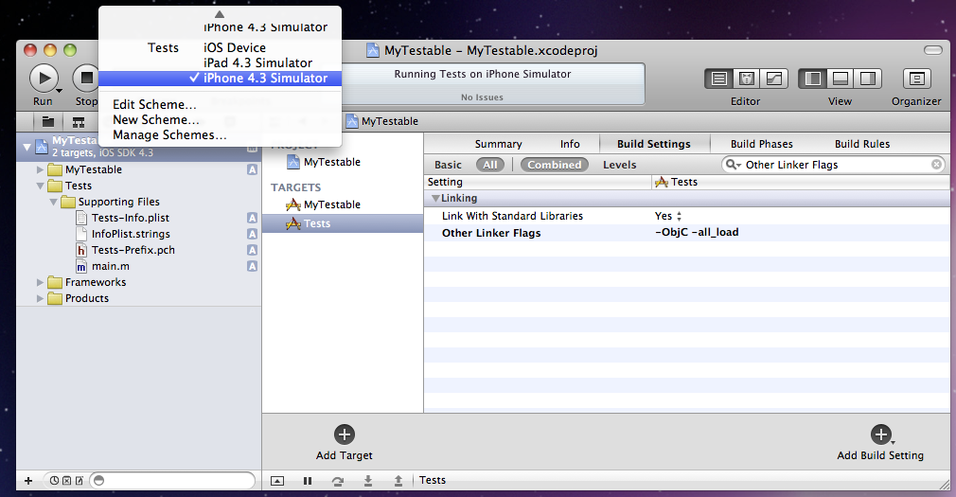Viewport: 956px width, 497px height.
Task: Toggle the utilities pane view button
Action: click(x=868, y=79)
